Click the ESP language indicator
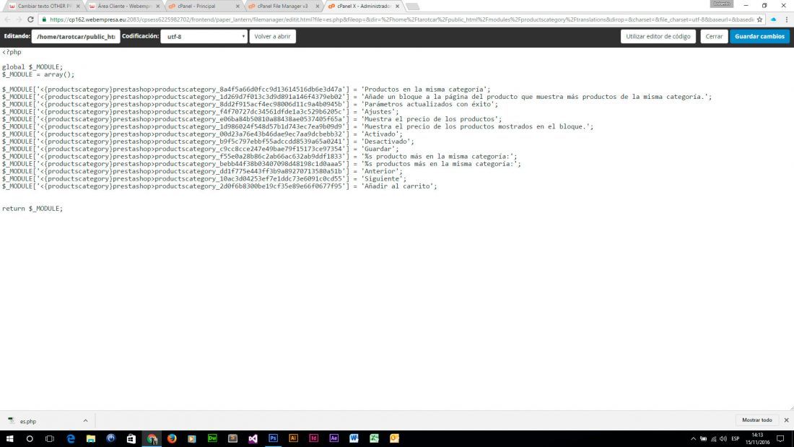This screenshot has height=447, width=794. [736, 438]
